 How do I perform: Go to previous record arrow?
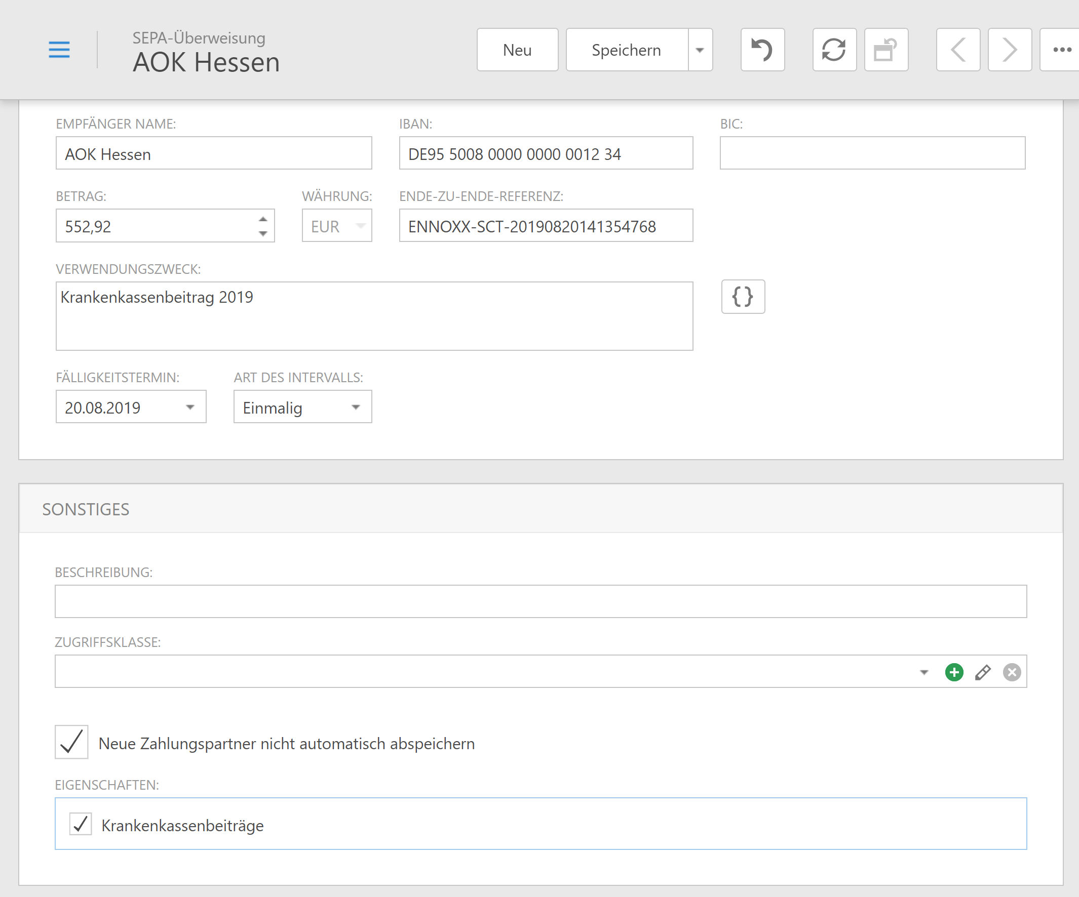pyautogui.click(x=958, y=50)
